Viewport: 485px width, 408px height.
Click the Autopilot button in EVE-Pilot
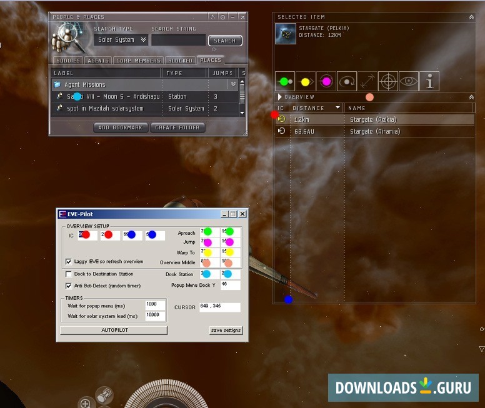[114, 330]
